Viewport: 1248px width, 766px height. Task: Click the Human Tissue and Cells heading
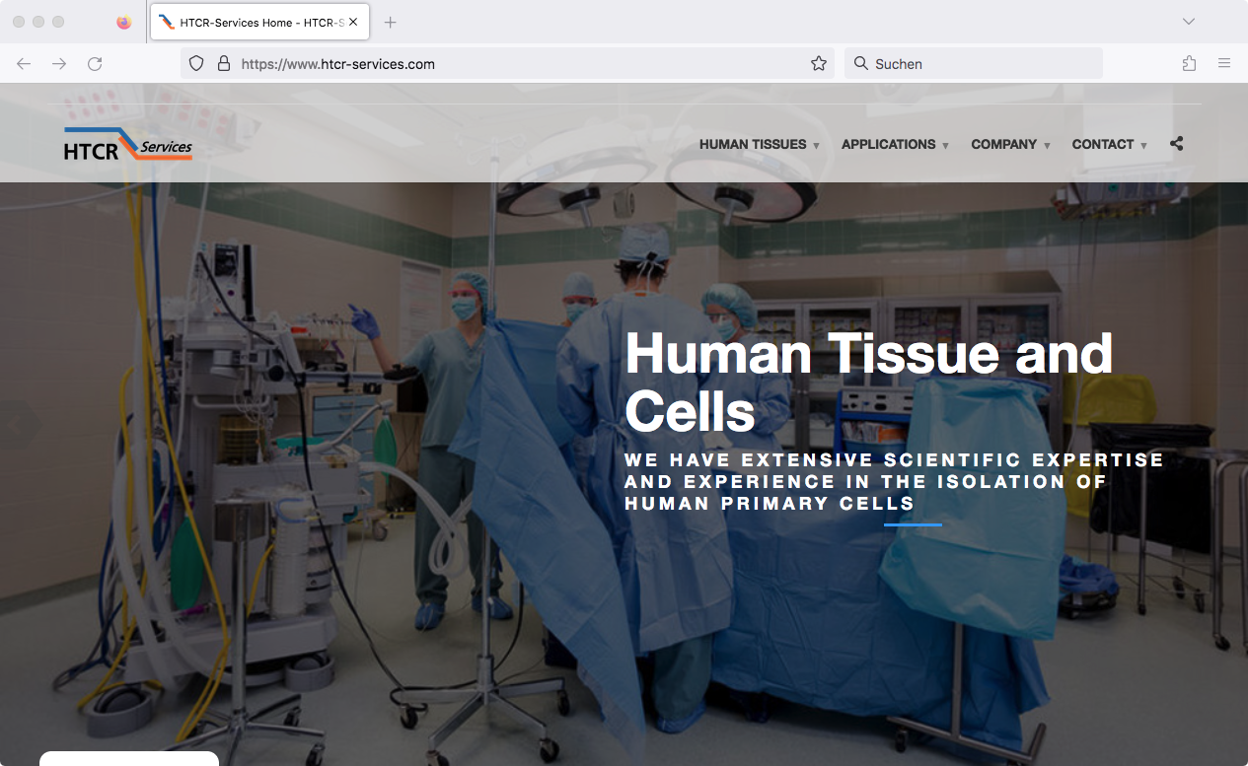click(x=869, y=381)
